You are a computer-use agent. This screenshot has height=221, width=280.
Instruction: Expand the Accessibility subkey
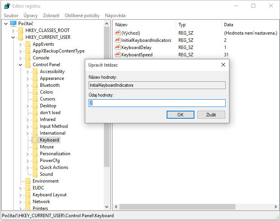[27, 72]
